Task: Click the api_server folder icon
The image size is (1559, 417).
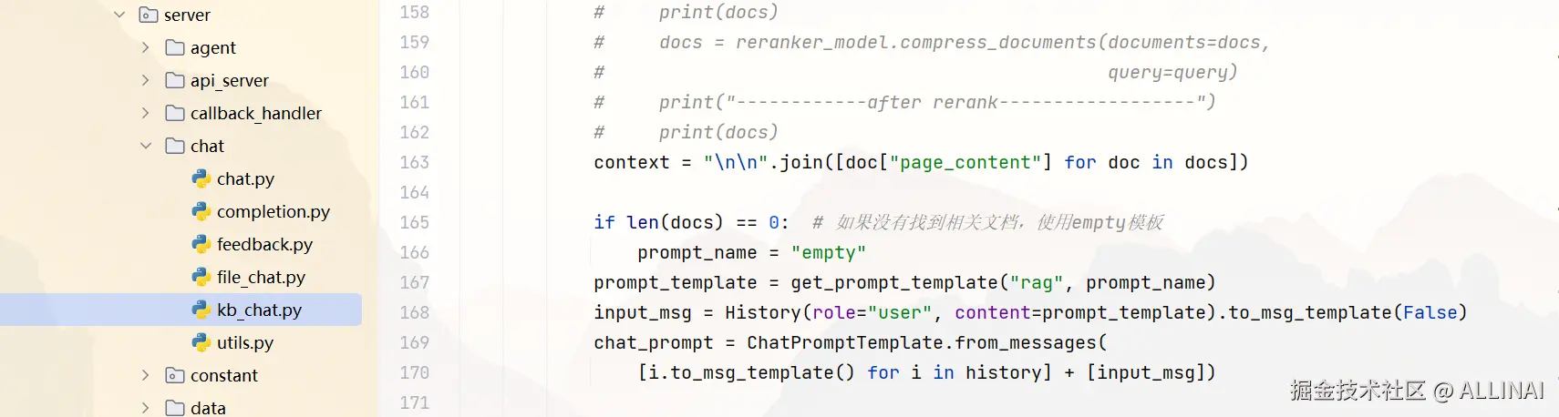Action: coord(175,80)
